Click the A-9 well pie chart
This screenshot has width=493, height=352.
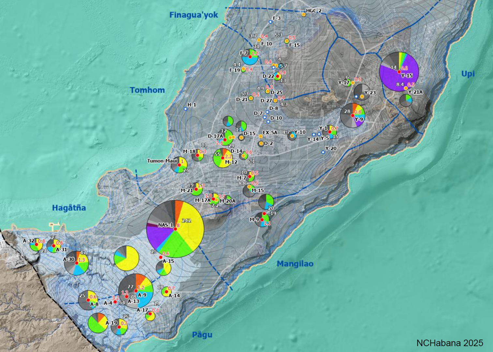136,291
